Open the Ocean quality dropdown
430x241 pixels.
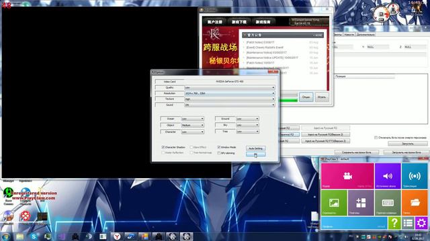193,119
